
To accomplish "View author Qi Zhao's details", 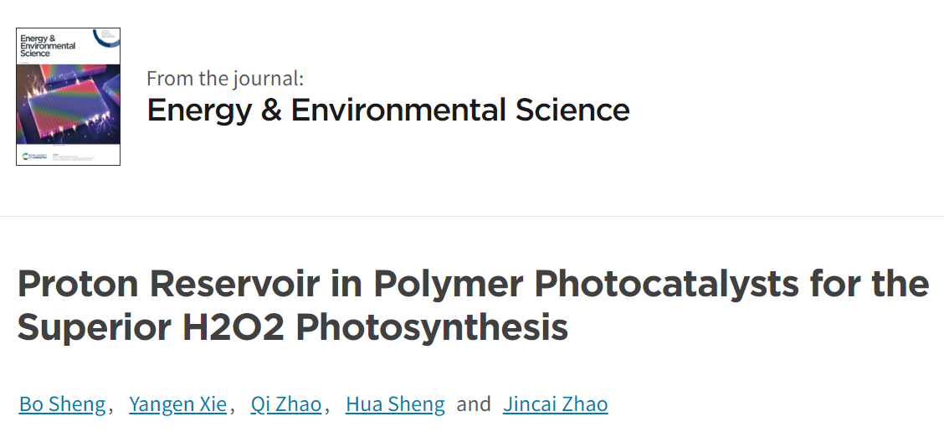I will 286,404.
